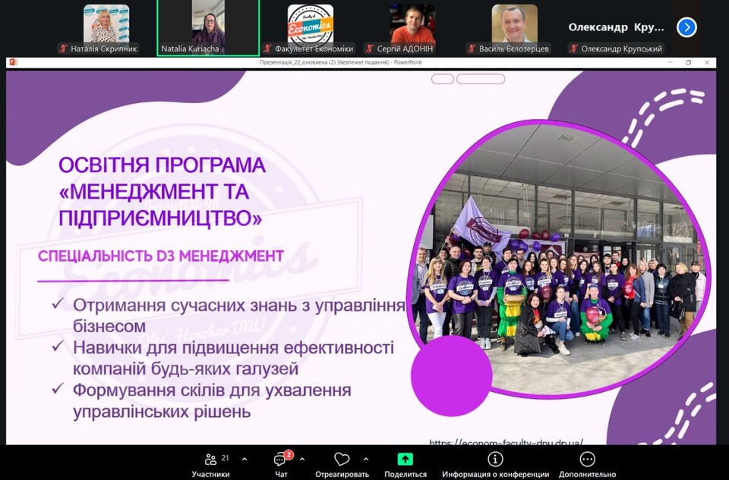Click muted mic icon beside Наталія Скрипник

point(64,49)
